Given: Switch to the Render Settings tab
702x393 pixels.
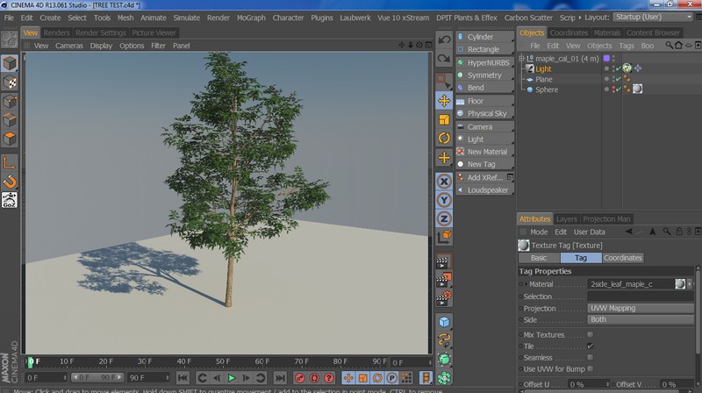Looking at the screenshot, I should [101, 32].
